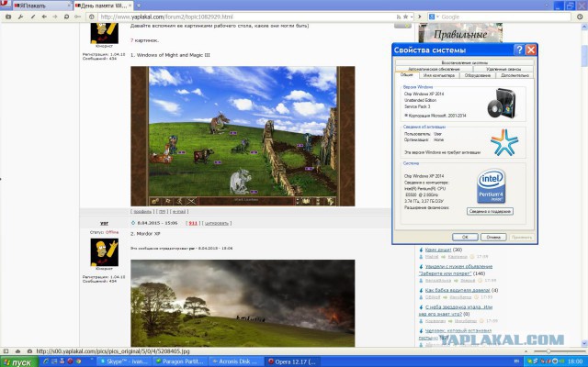The width and height of the screenshot is (588, 367).
Task: Click the help question mark in Свойства системы
Action: (x=519, y=50)
